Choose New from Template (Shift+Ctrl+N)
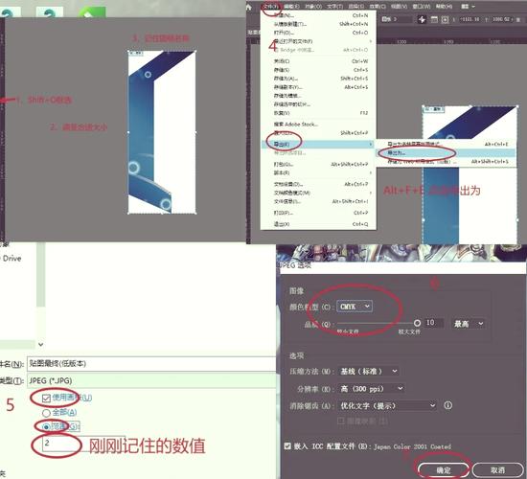527x479 pixels. click(x=319, y=24)
